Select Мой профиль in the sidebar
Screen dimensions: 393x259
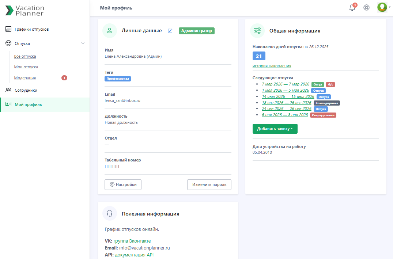[28, 104]
